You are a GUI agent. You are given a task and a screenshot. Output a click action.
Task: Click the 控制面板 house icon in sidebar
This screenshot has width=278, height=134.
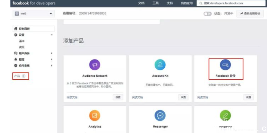16,29
